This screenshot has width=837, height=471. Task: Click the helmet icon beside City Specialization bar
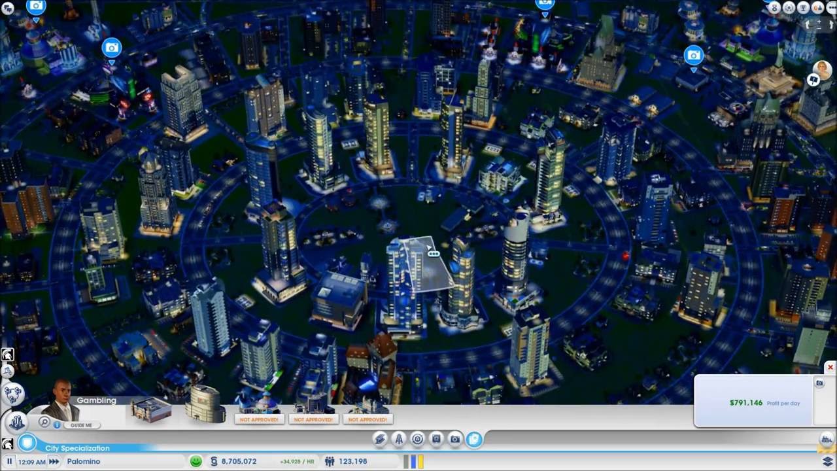click(x=7, y=445)
